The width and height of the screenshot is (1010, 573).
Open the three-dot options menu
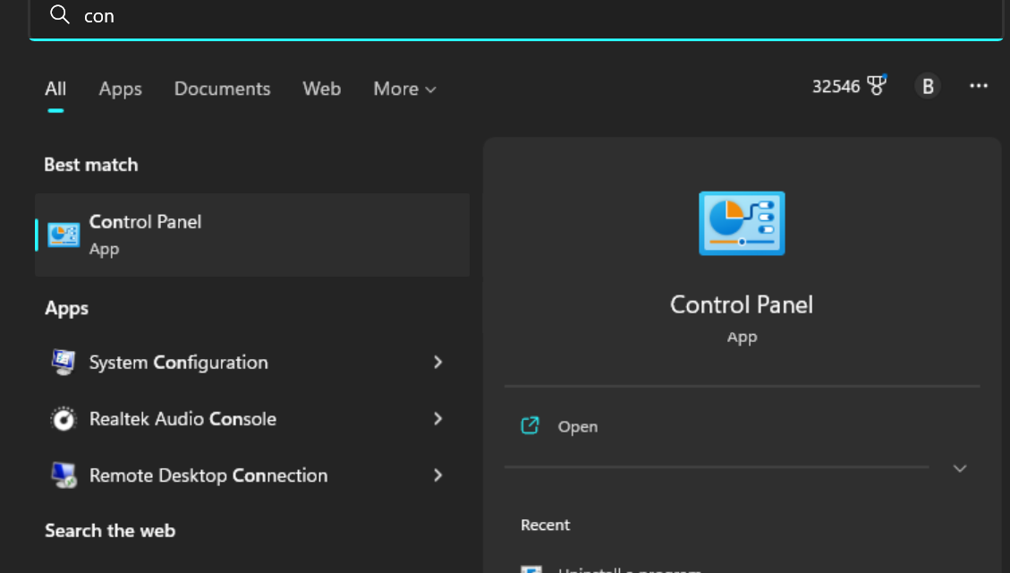pyautogui.click(x=979, y=86)
